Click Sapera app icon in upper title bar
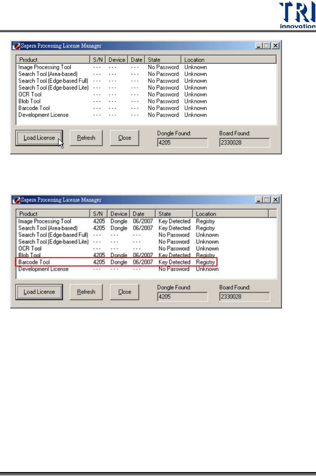Viewport: 316px width, 476px height. point(17,46)
